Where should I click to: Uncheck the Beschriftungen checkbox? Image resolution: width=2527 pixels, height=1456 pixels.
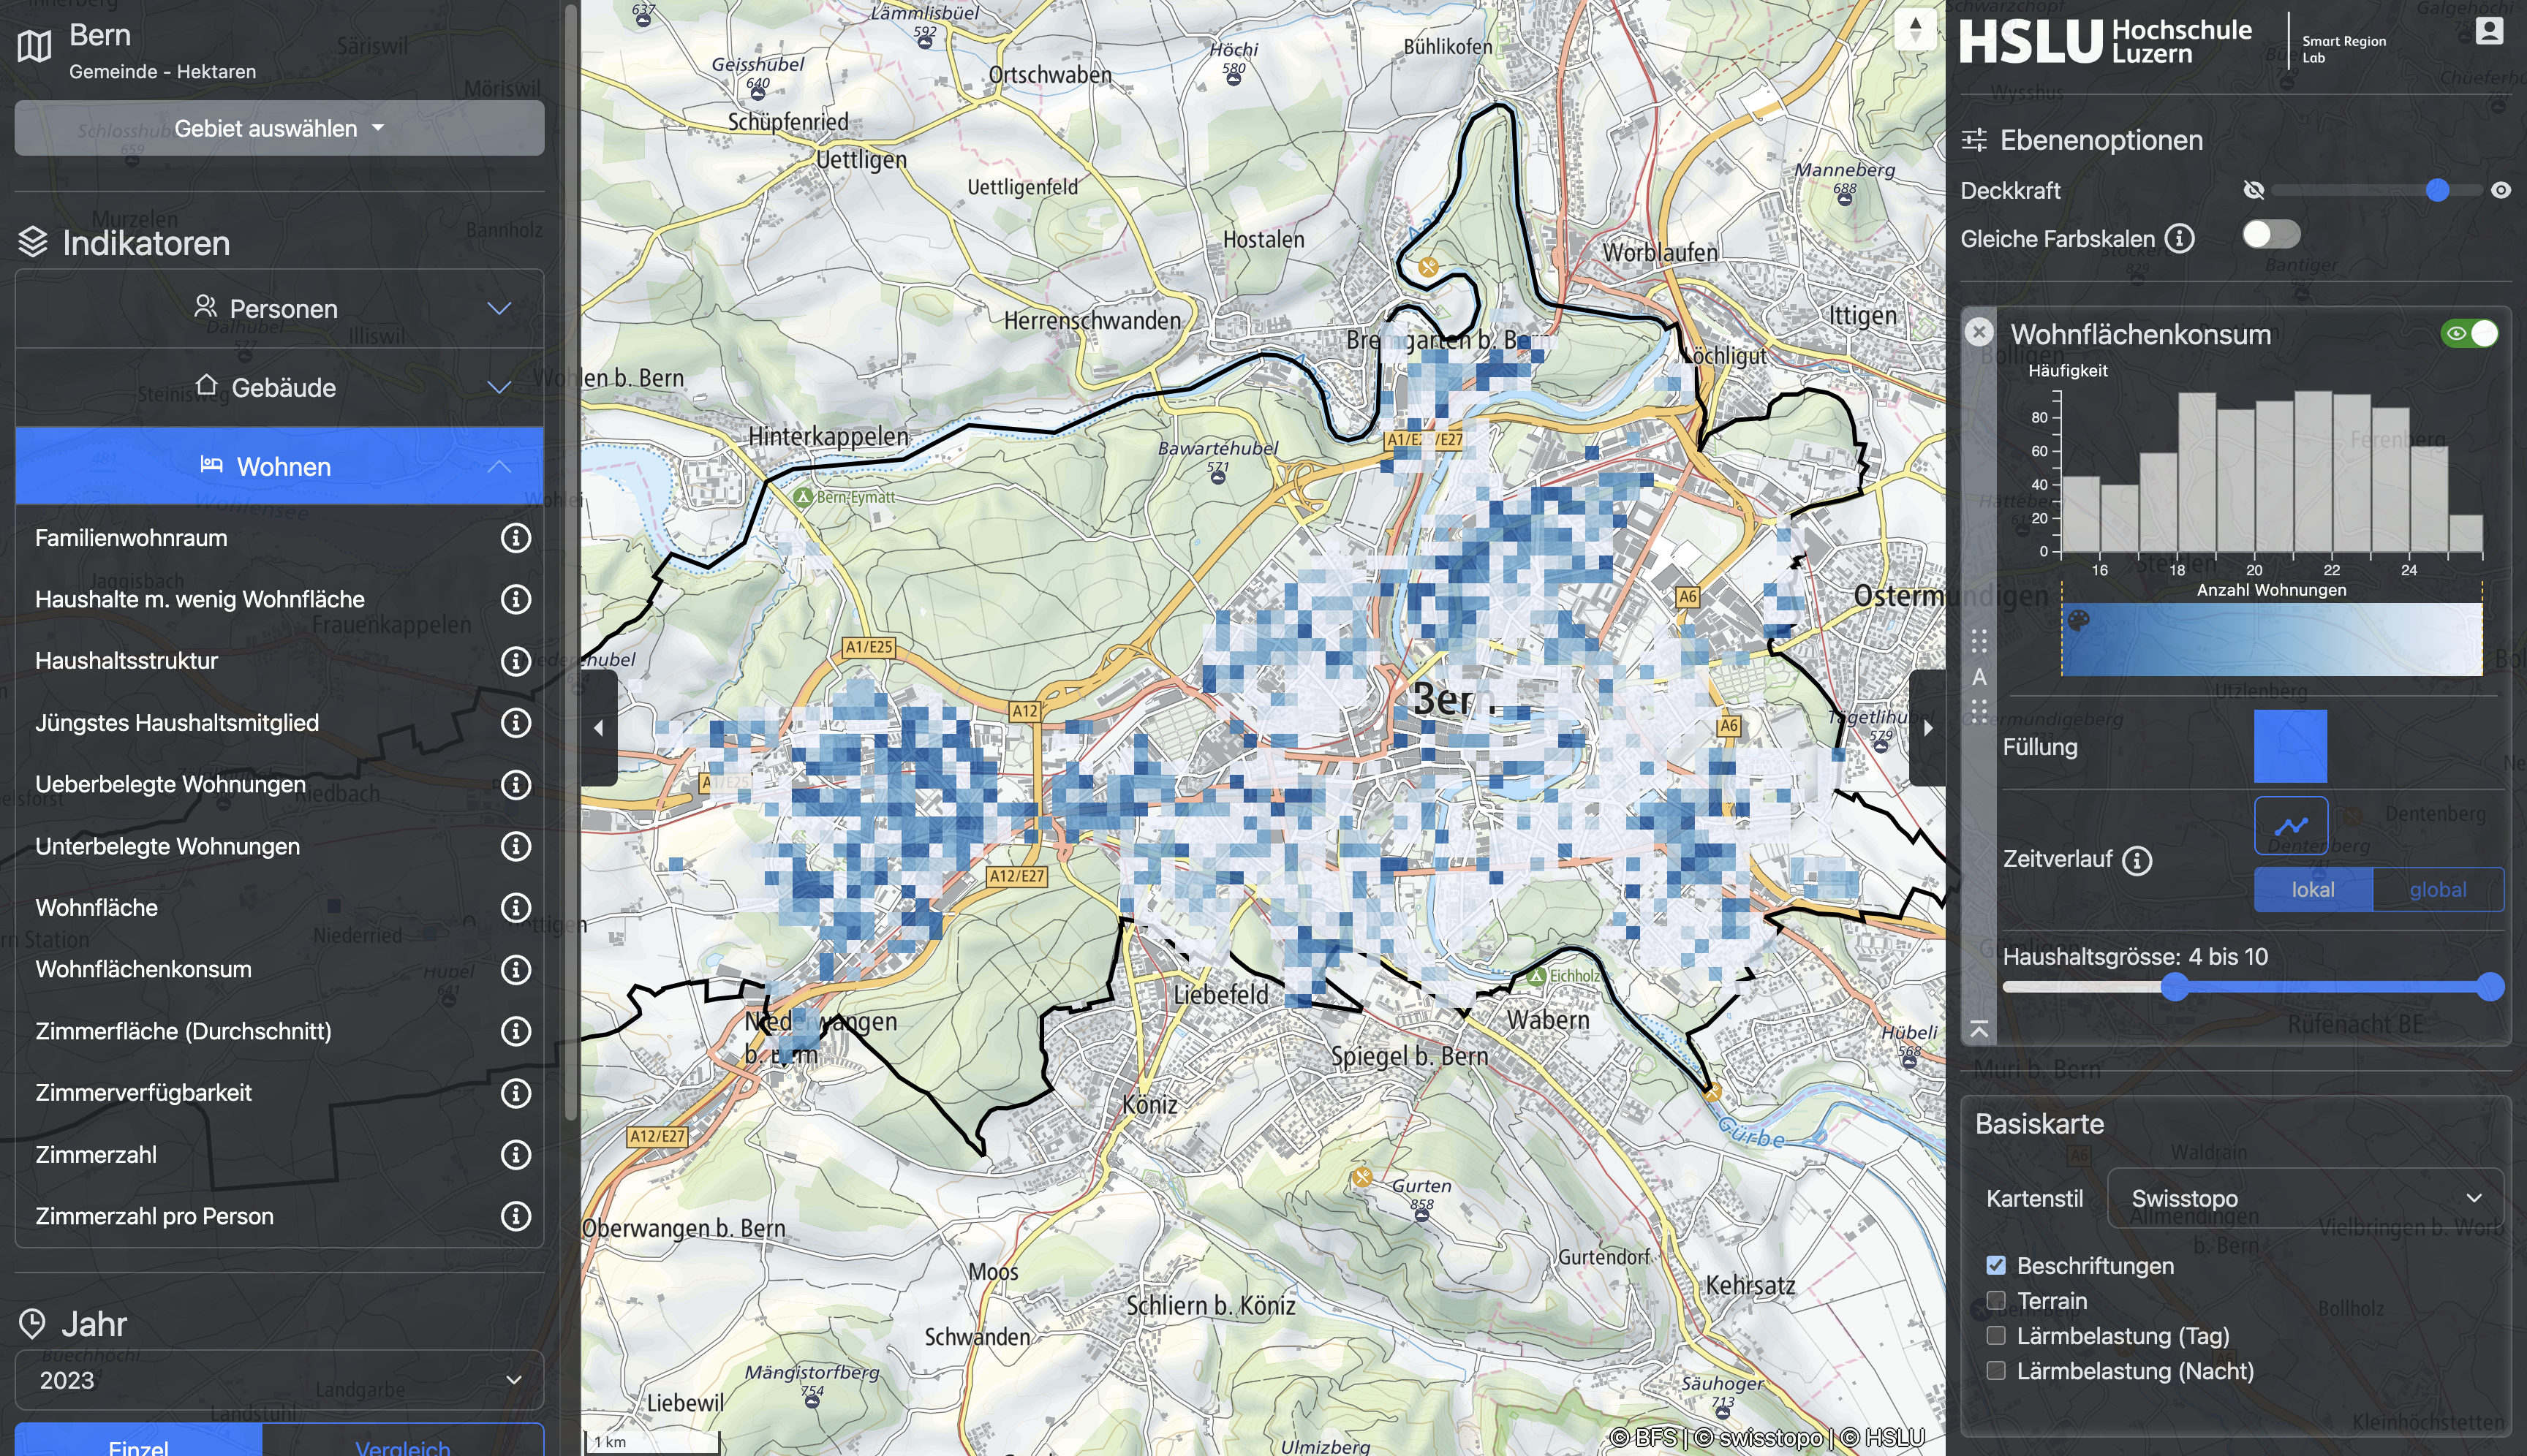point(1996,1265)
